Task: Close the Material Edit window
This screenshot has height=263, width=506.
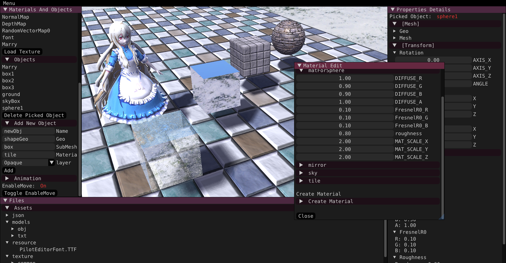Action: tap(306, 216)
